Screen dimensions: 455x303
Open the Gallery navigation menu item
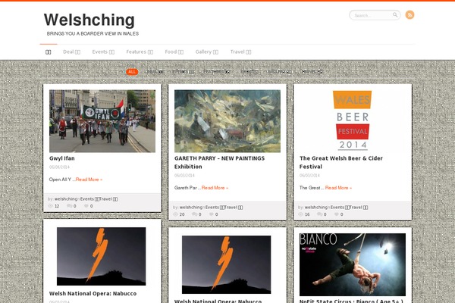tap(207, 52)
